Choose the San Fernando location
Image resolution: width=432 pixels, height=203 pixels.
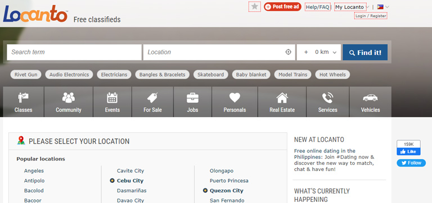(227, 201)
